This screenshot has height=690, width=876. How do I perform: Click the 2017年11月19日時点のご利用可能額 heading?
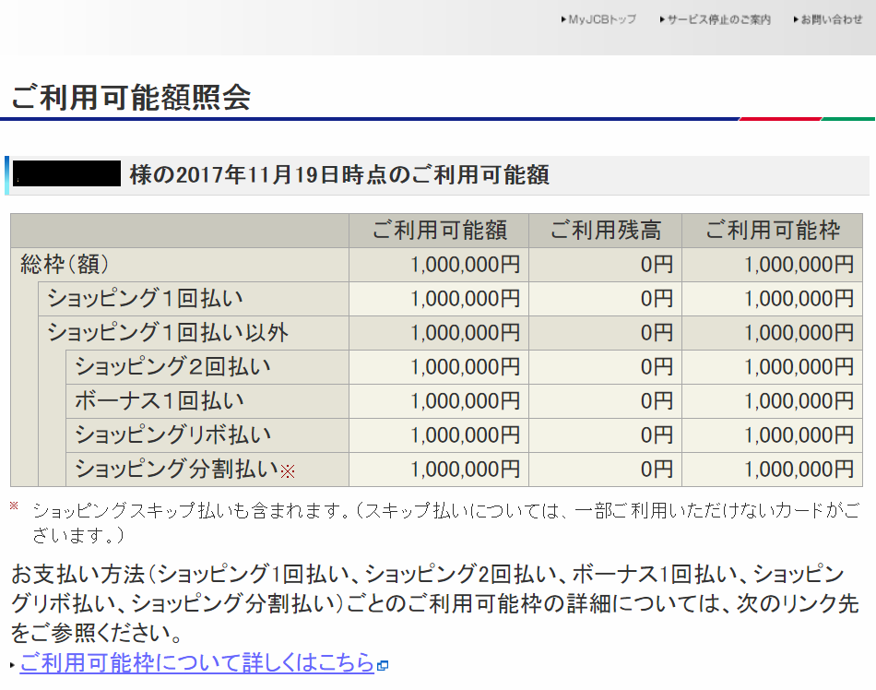tap(339, 174)
